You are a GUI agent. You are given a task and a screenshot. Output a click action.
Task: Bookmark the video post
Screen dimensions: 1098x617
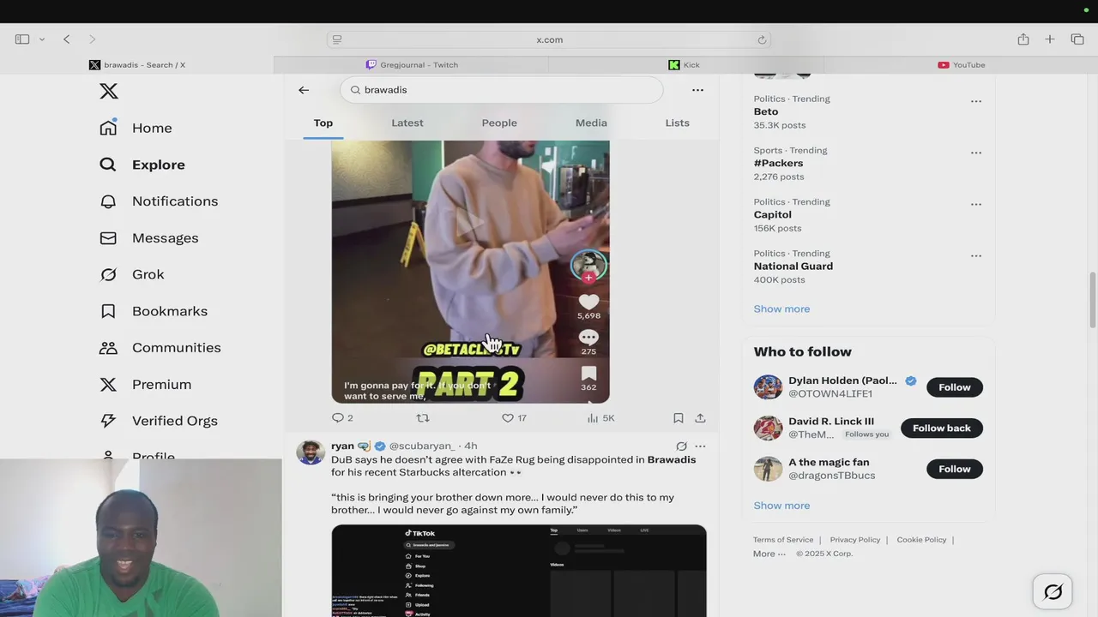click(x=679, y=418)
